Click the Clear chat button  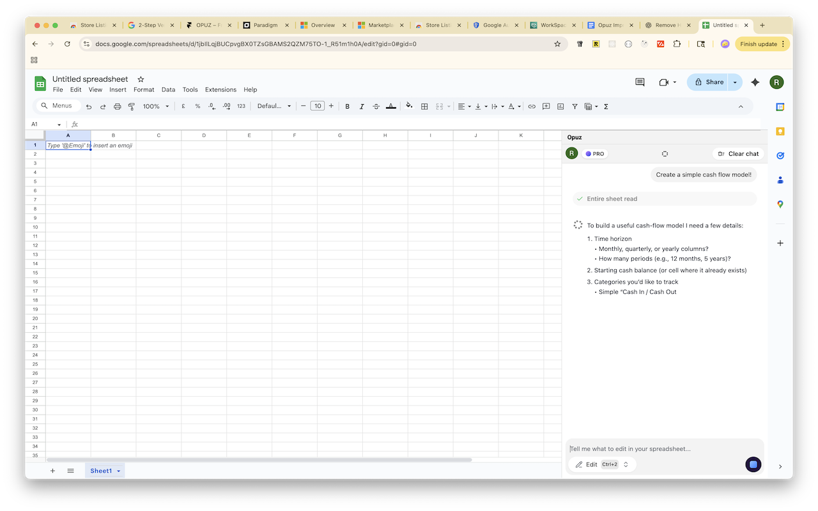pos(738,154)
